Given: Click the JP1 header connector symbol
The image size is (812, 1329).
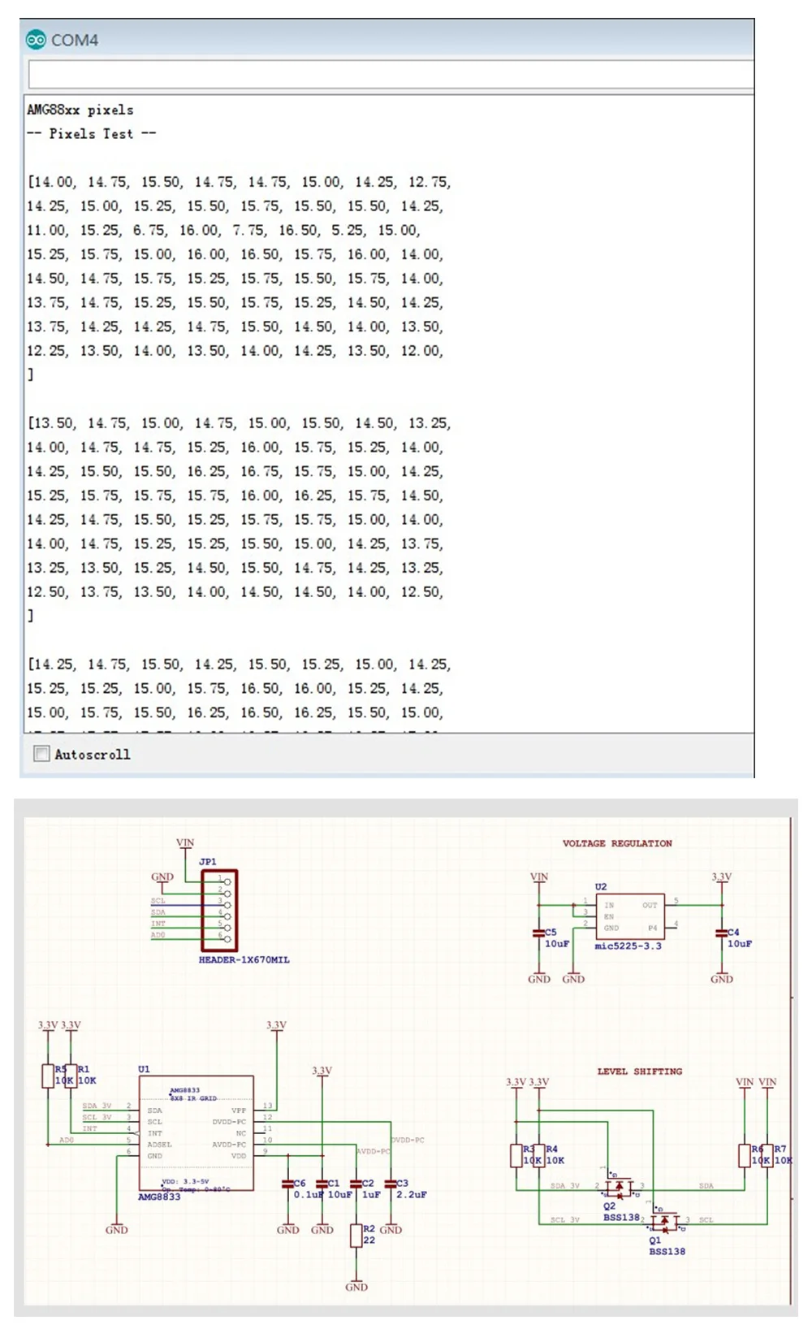Looking at the screenshot, I should tap(219, 910).
